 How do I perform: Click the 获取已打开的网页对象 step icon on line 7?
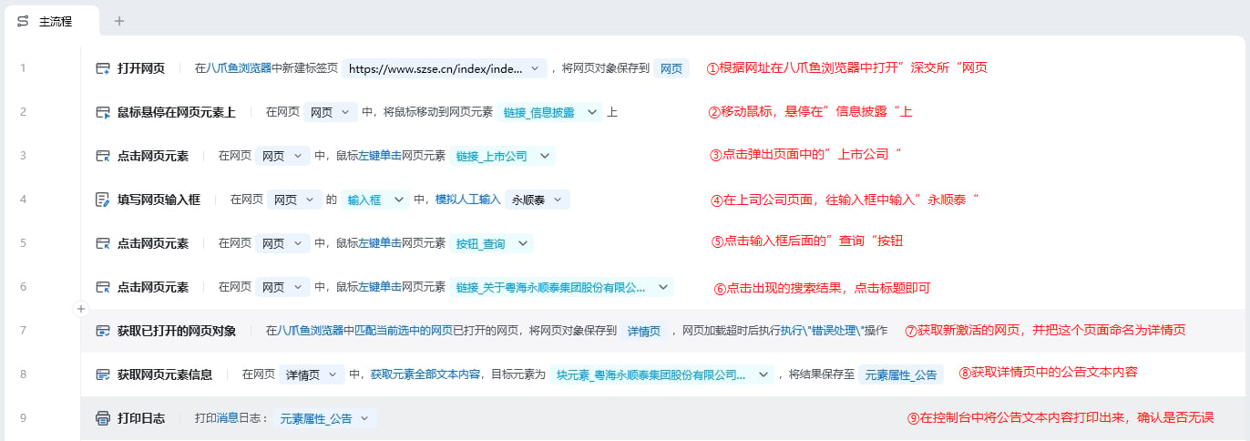click(103, 331)
